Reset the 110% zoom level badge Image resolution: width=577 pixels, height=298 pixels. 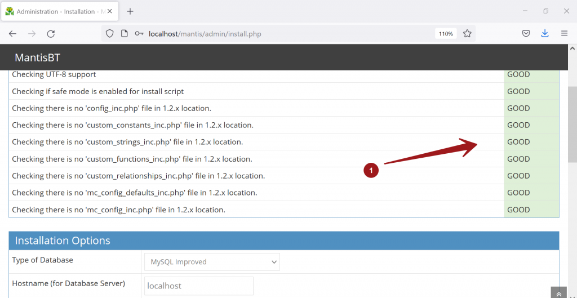point(446,34)
